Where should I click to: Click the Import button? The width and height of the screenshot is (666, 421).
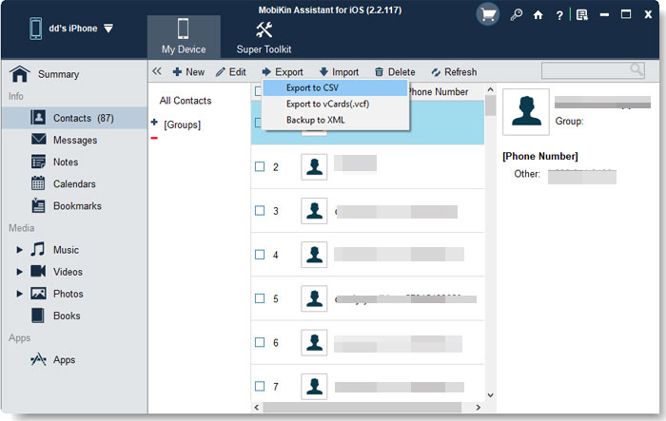[339, 72]
